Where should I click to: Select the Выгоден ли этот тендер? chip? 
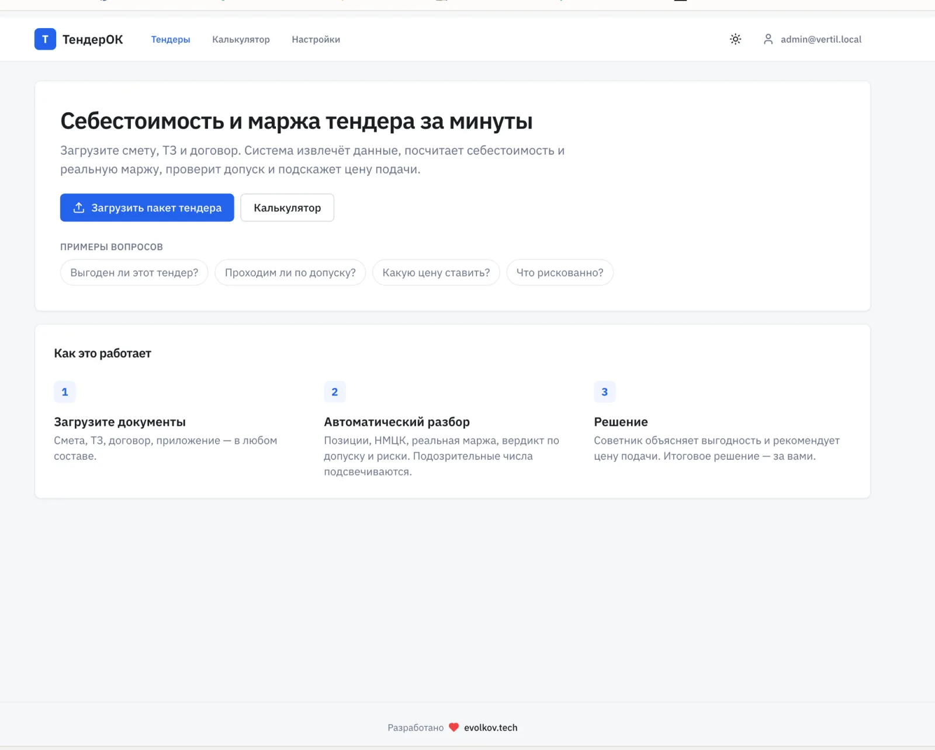[x=134, y=272]
